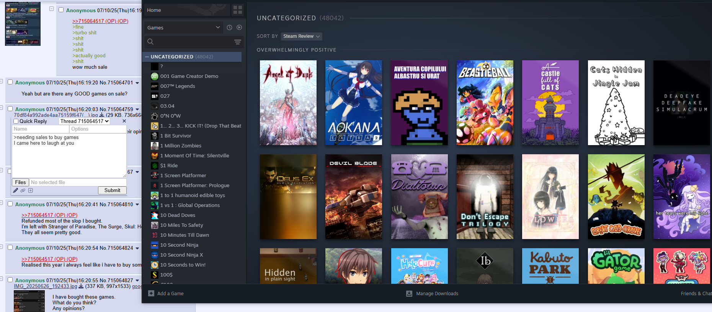This screenshot has height=312, width=712.
Task: Open the Thread 715064517 dropdown
Action: tap(85, 121)
